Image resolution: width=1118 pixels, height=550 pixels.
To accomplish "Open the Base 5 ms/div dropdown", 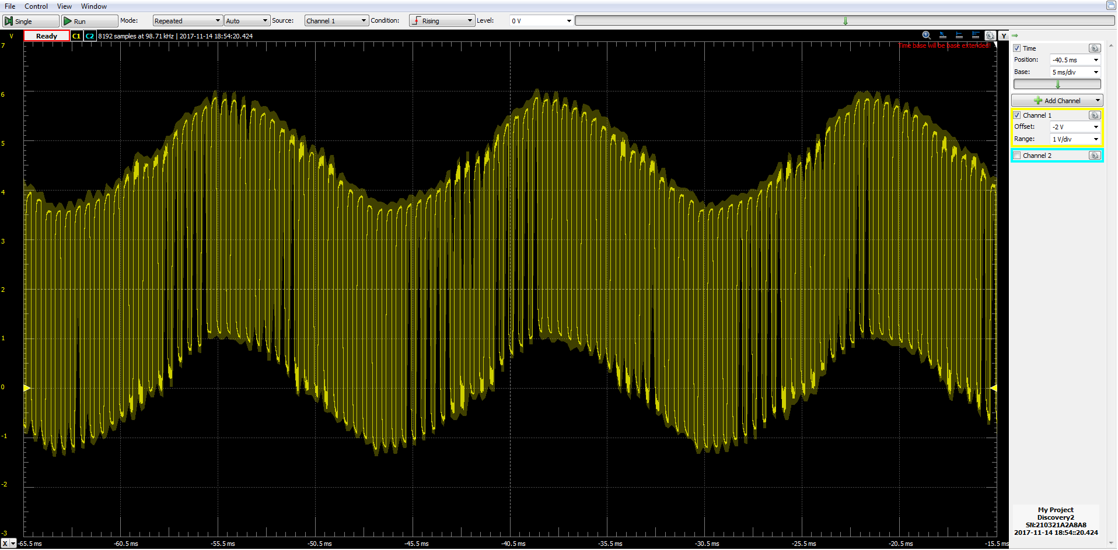I will (1075, 72).
